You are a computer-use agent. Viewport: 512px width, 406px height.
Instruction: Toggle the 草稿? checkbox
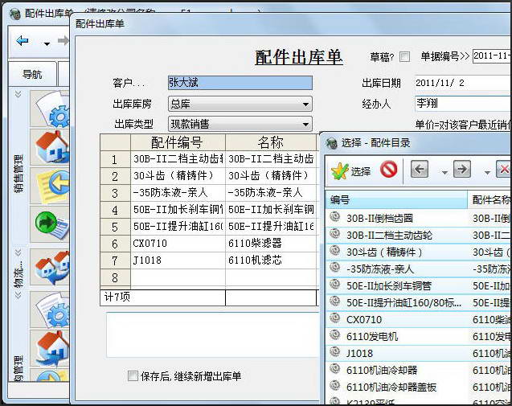point(404,57)
